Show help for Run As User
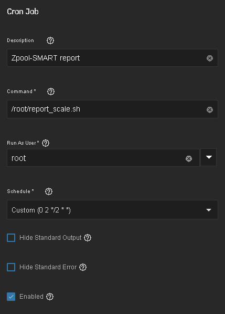This screenshot has width=225, height=314. (x=46, y=143)
